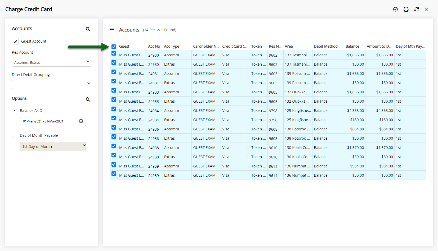The image size is (438, 251).
Task: Click the Day of Mth Pay... column header
Action: 410,46
